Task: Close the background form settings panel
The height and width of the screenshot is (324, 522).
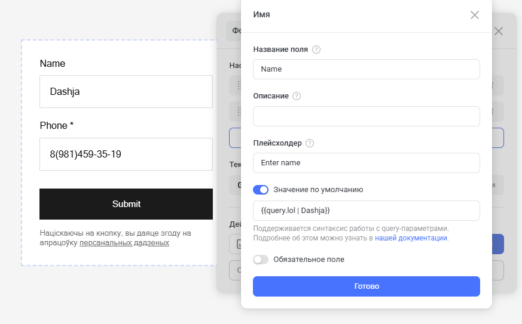Action: tap(499, 31)
